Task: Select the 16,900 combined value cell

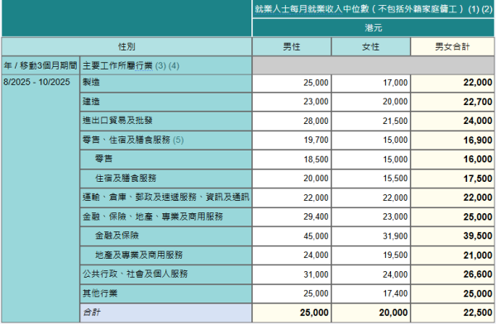Action: tap(452, 141)
